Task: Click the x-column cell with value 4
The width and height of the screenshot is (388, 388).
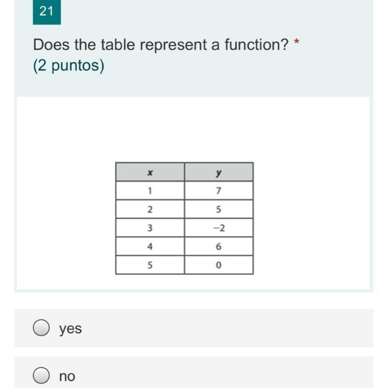Action: (x=150, y=247)
